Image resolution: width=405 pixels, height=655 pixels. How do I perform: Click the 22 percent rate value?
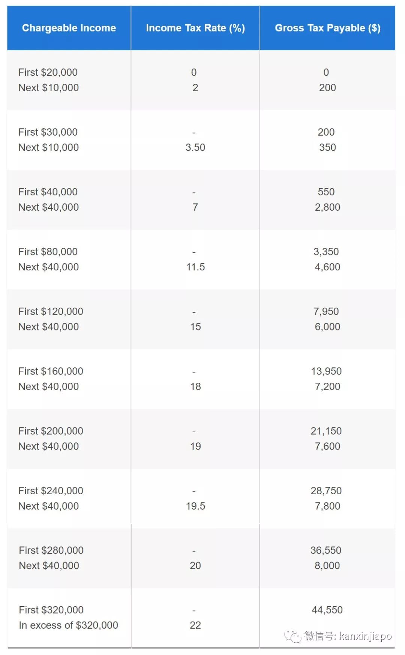coord(195,625)
